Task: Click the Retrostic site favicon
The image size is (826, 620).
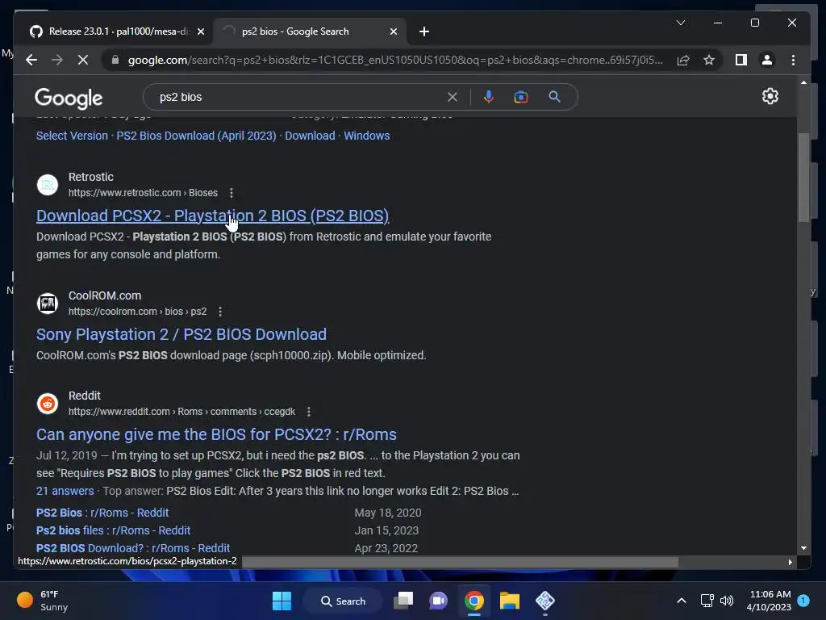Action: (x=48, y=185)
